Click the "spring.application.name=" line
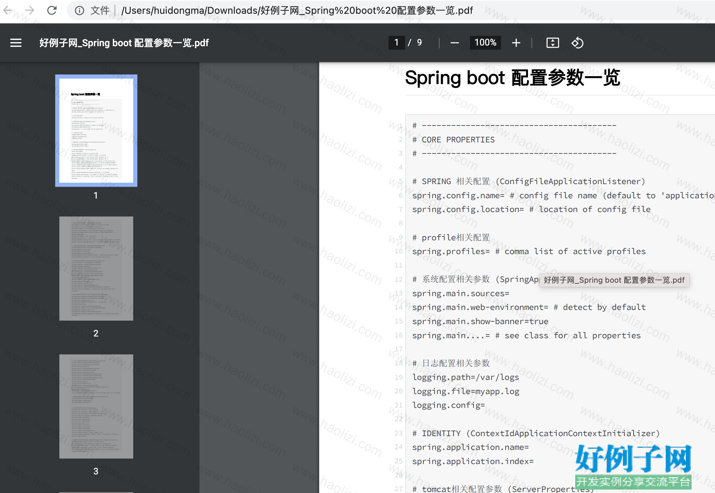This screenshot has height=493, width=715. pos(471,447)
